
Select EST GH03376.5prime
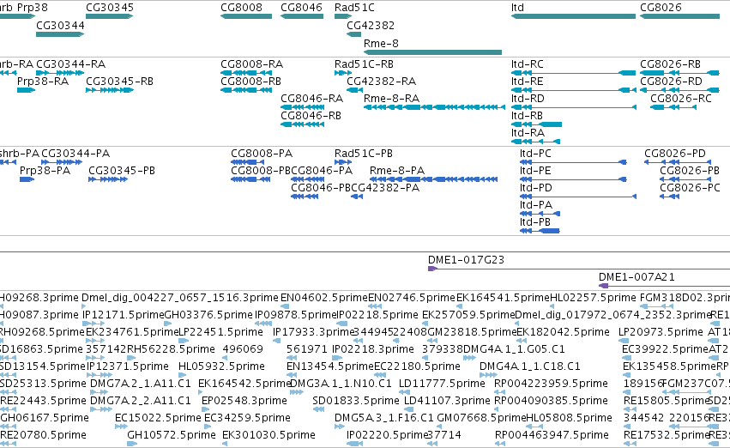point(168,324)
